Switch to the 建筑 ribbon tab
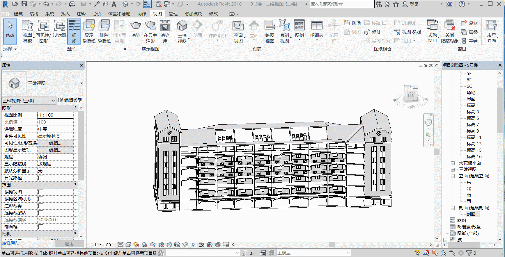505x257 pixels. pos(18,14)
